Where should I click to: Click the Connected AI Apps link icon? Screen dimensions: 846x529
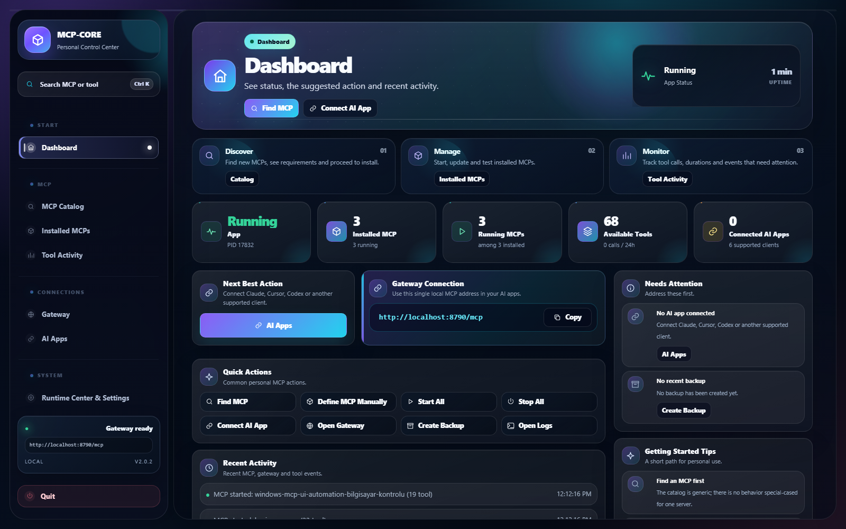713,231
